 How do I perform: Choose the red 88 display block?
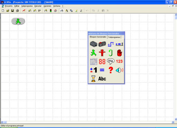pyautogui.click(x=102, y=61)
